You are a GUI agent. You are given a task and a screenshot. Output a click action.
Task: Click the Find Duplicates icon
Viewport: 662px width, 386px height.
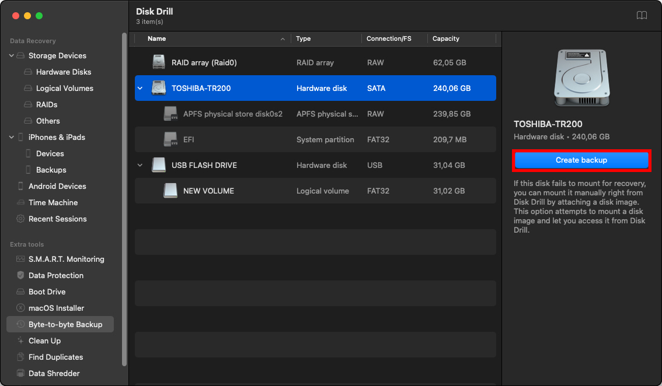[x=20, y=357]
